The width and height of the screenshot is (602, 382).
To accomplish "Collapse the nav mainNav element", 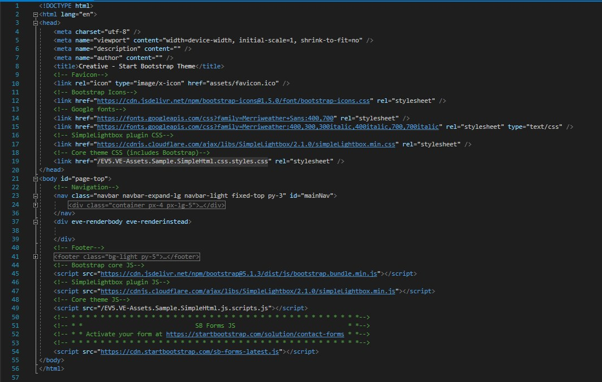I will 35,196.
